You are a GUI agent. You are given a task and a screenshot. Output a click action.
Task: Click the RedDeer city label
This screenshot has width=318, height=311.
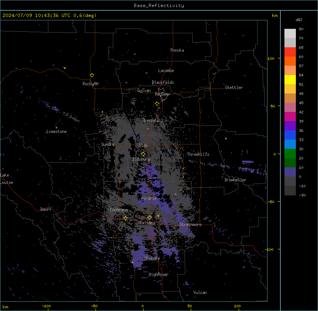[162, 94]
